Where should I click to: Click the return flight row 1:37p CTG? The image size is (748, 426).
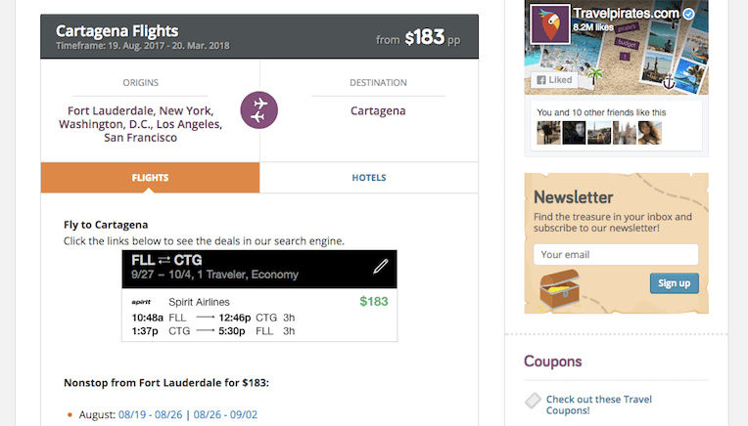tap(213, 331)
